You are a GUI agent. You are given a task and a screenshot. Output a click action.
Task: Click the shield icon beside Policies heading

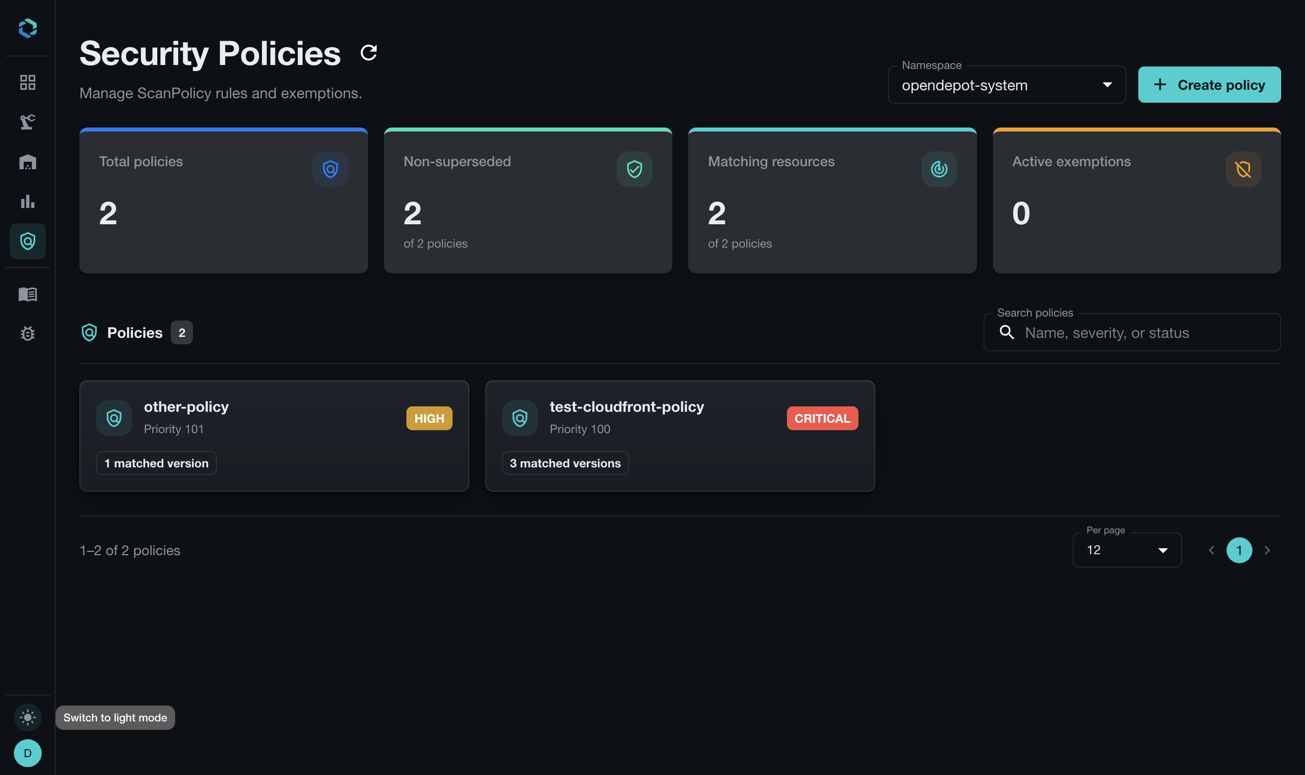[x=89, y=332]
